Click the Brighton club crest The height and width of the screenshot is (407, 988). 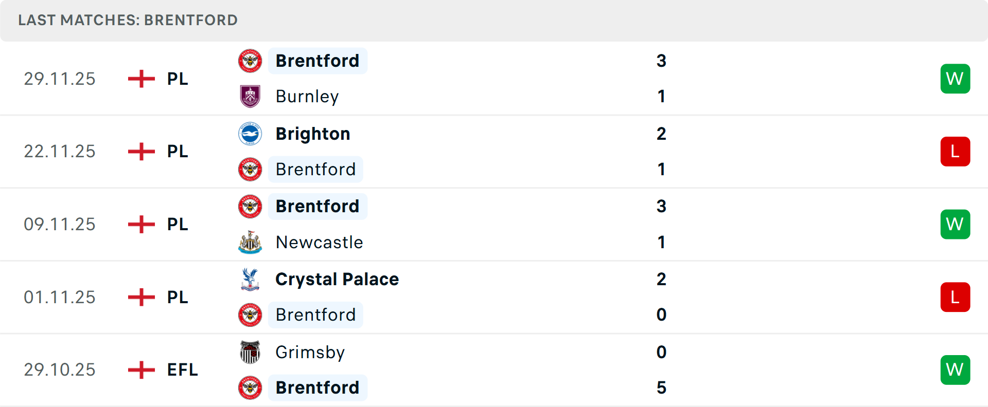click(x=250, y=134)
